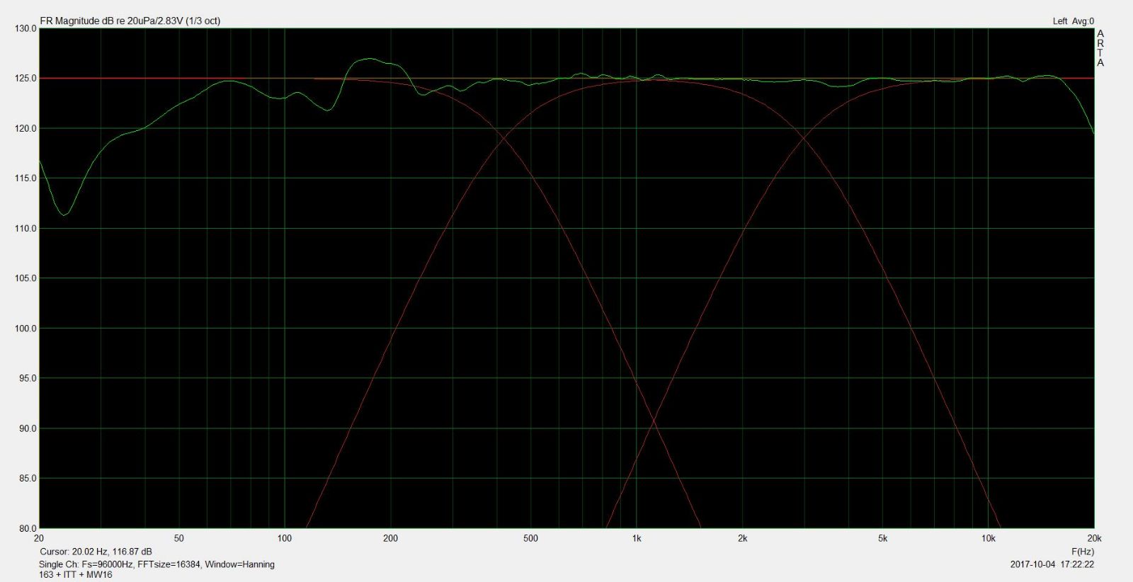Screen dimensions: 1133x582
Task: Click the 500 Hz frequency tick label
Action: (x=530, y=539)
